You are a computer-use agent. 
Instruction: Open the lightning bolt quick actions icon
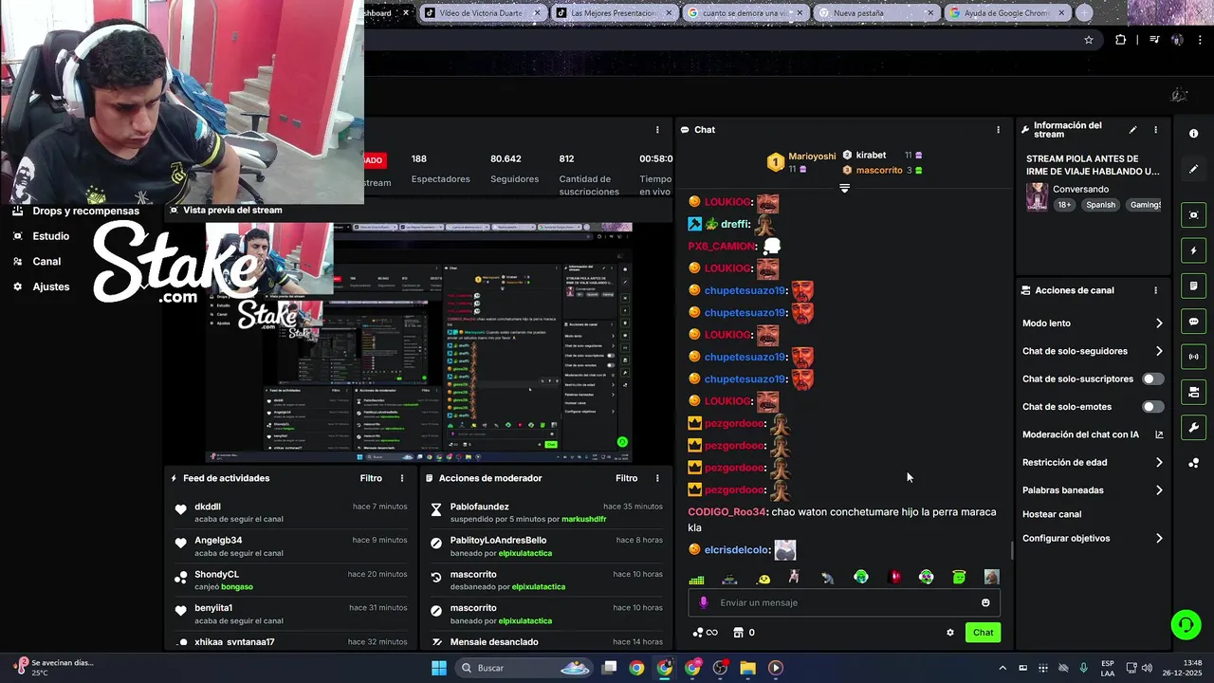click(1193, 251)
